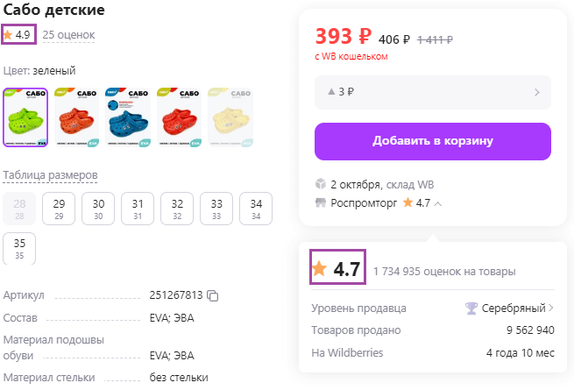Select the blue clogs color thumbnail
The width and height of the screenshot is (574, 390).
click(x=127, y=117)
